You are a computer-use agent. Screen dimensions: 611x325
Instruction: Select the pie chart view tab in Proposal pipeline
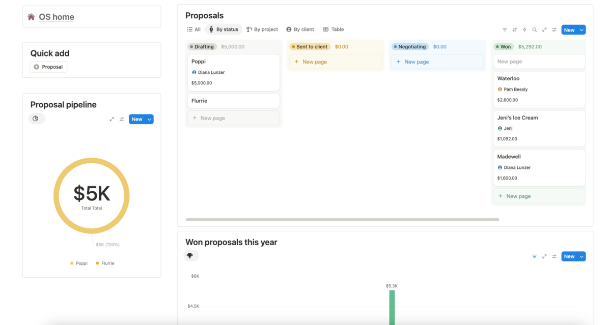[x=36, y=119]
